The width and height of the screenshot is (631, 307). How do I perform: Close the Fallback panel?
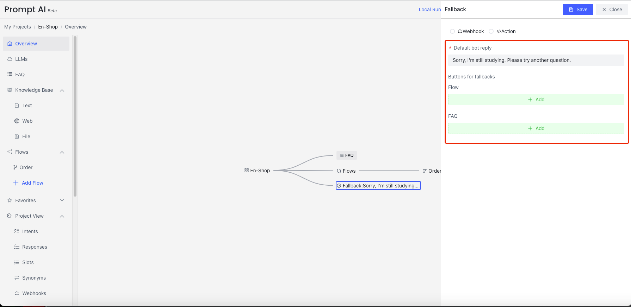(612, 9)
